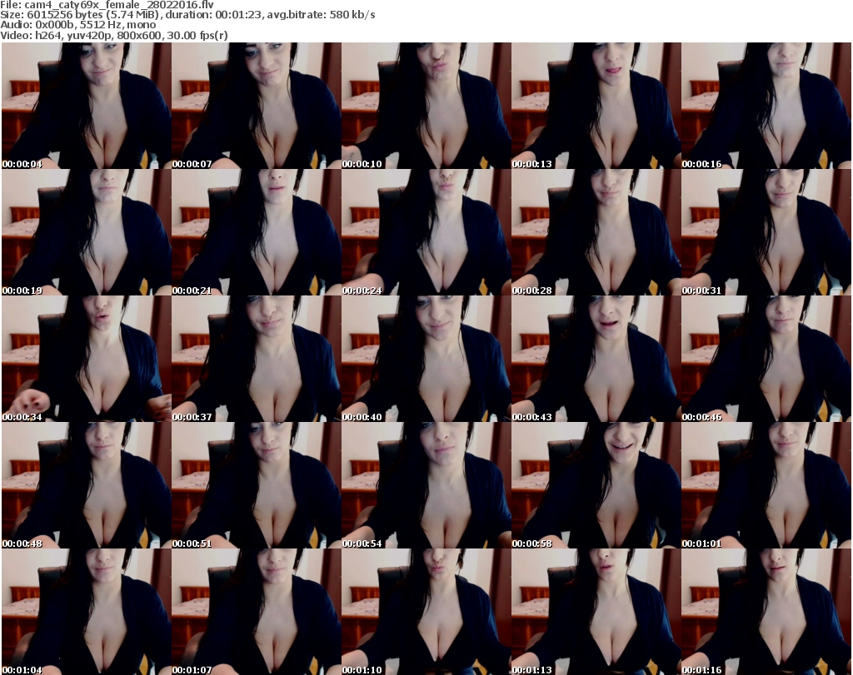This screenshot has height=675, width=853.
Task: Select the thumbnail frame stamped 00:01:04
Action: coord(87,612)
